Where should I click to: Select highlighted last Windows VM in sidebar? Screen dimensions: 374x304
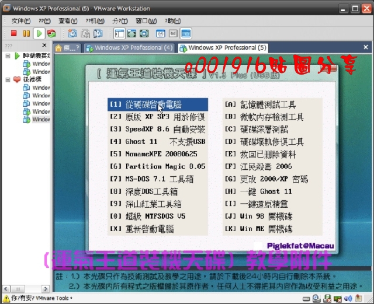point(41,120)
